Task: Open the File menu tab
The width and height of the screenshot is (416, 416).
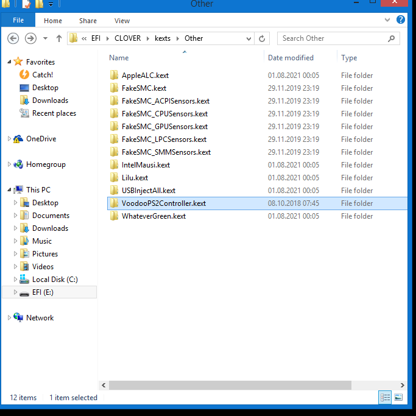Action: click(18, 20)
